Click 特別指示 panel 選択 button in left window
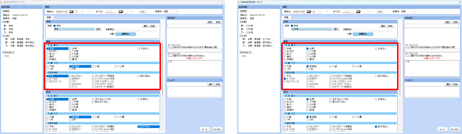 (x=210, y=22)
